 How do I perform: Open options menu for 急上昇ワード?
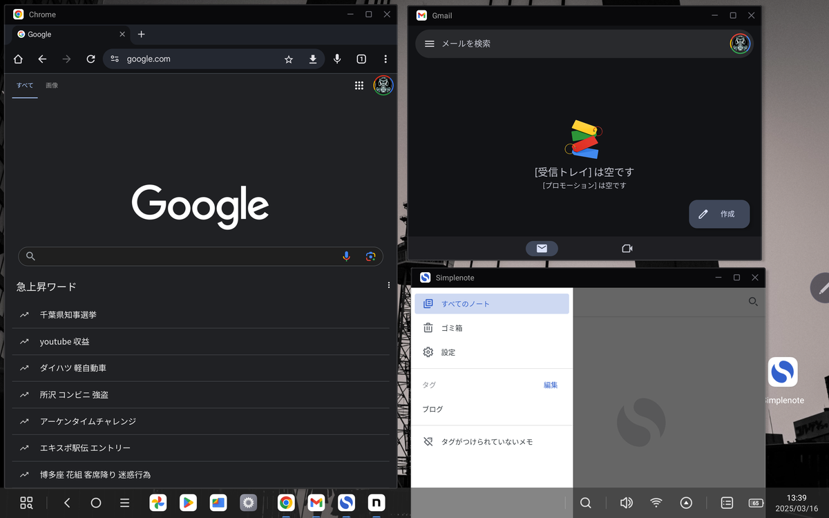click(389, 285)
